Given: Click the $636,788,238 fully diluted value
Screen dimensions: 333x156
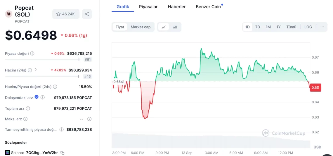Looking at the screenshot, I should click(x=79, y=129).
